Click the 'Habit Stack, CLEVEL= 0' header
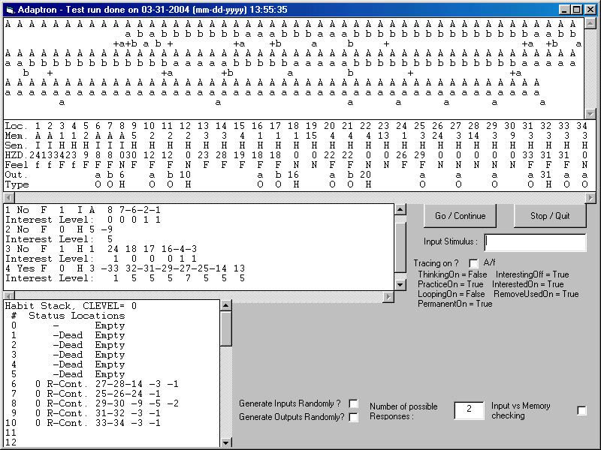Viewport: 601px width, 450px height. point(71,306)
